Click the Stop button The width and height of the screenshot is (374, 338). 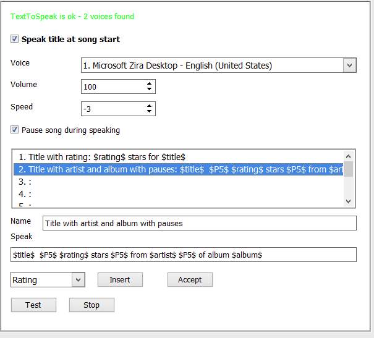[91, 305]
